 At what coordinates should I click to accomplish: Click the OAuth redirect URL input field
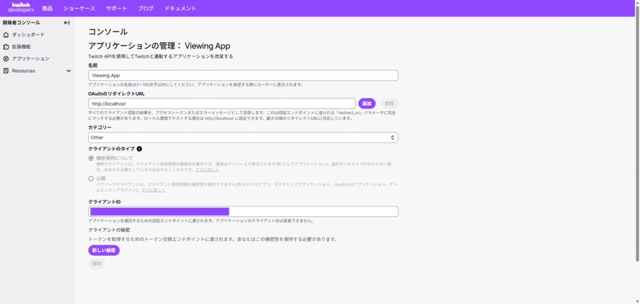click(222, 103)
